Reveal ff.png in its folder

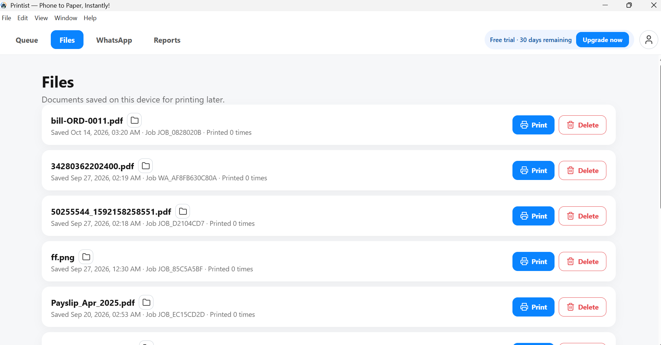[x=86, y=257]
